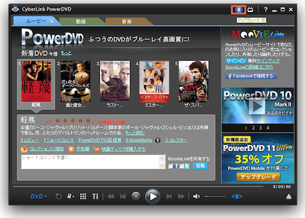This screenshot has height=218, width=305.
Task: Select the third poster ラスト
Action: 115,82
